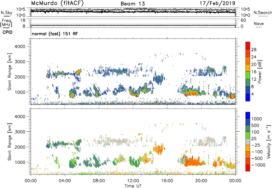The height and width of the screenshot is (188, 272).
Task: Click the "16:00" time tick label
Action: pos(167,181)
